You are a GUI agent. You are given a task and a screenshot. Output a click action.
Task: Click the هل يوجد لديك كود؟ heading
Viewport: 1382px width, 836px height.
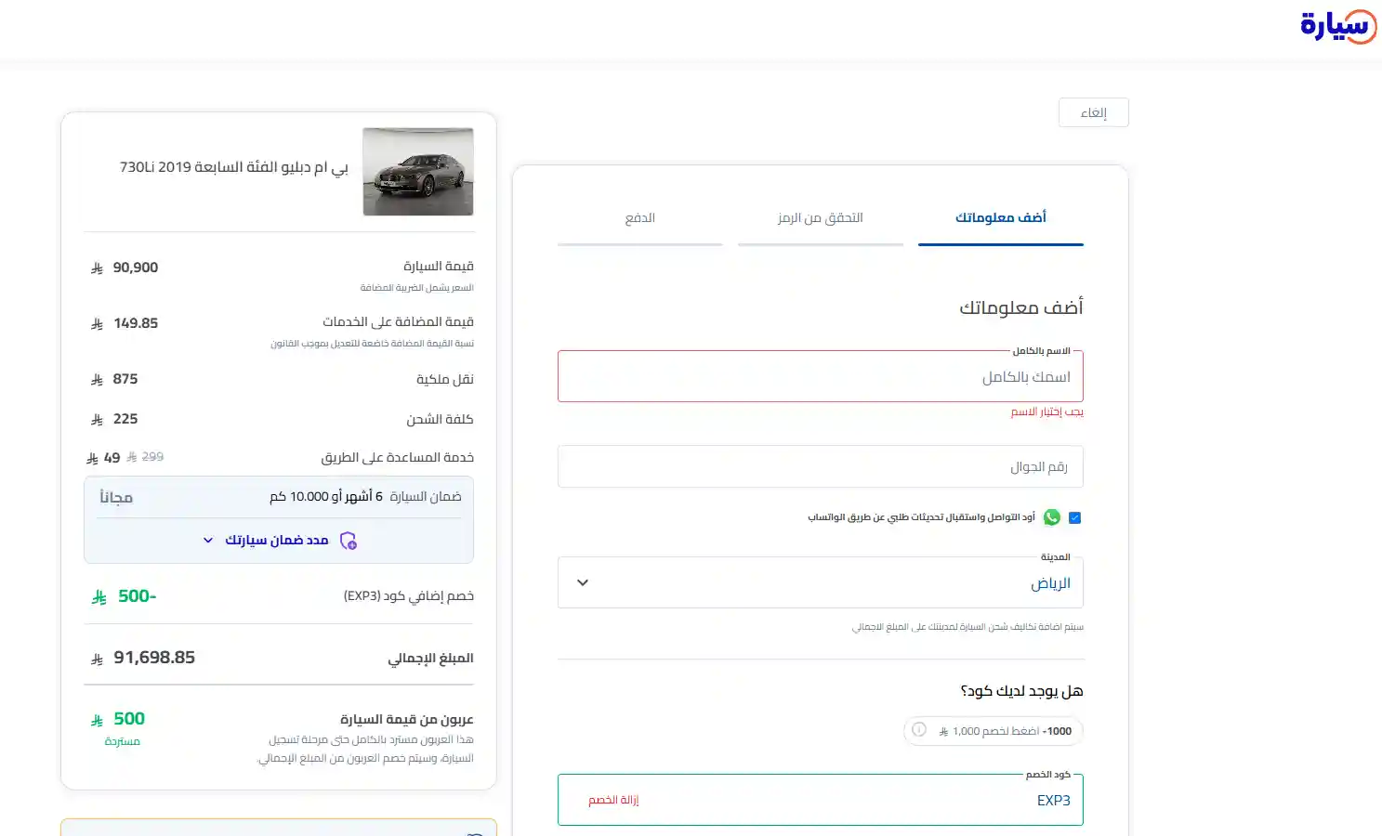coord(1021,691)
